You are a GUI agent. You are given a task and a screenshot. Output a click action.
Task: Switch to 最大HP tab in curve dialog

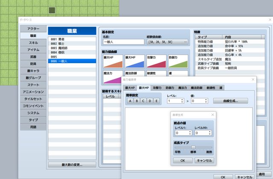[130, 88]
